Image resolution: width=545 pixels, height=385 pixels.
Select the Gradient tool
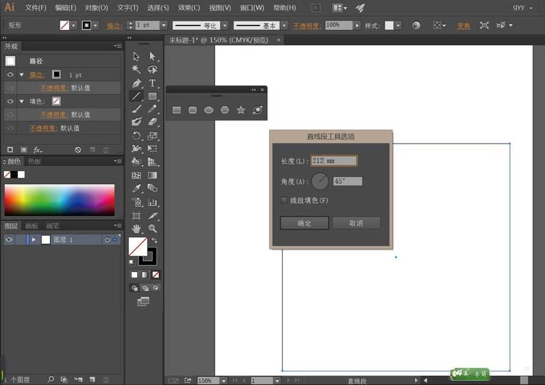[152, 175]
